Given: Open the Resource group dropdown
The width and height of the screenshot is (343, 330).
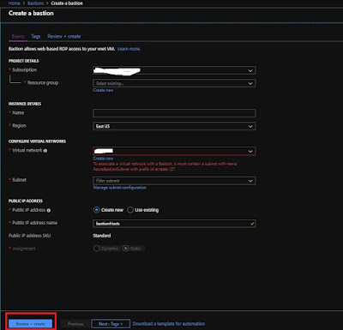Looking at the screenshot, I should pyautogui.click(x=174, y=83).
